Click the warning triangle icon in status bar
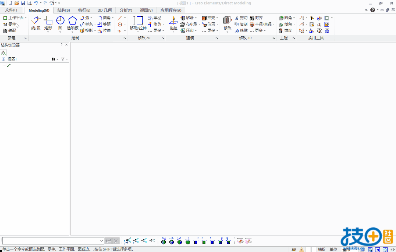This screenshot has width=396, height=252. (301, 249)
